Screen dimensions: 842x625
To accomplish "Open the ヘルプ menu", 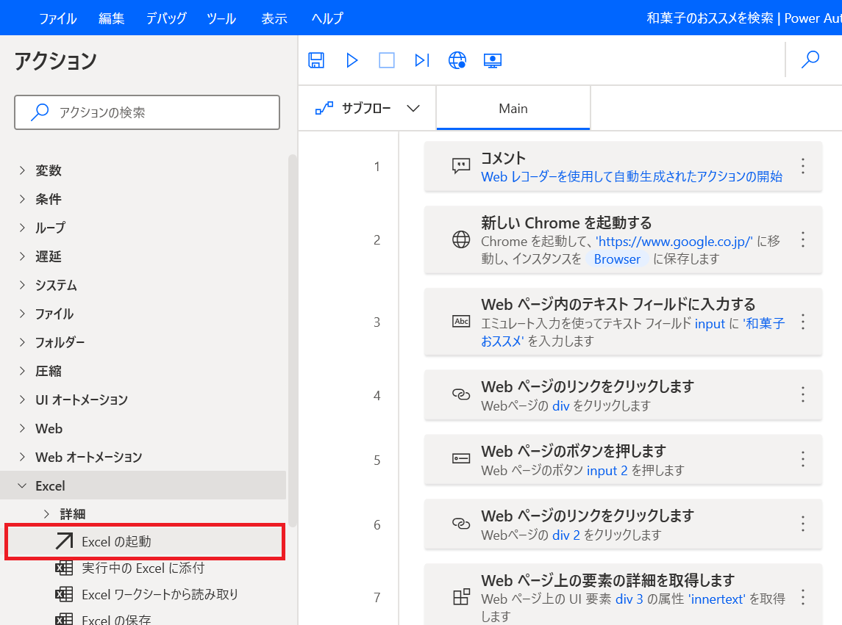I will coord(327,18).
